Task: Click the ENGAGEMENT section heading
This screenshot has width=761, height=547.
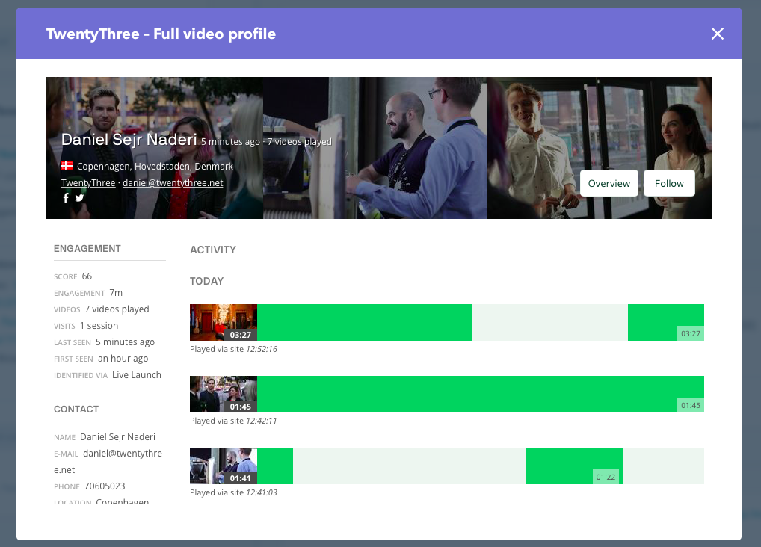Action: point(87,249)
